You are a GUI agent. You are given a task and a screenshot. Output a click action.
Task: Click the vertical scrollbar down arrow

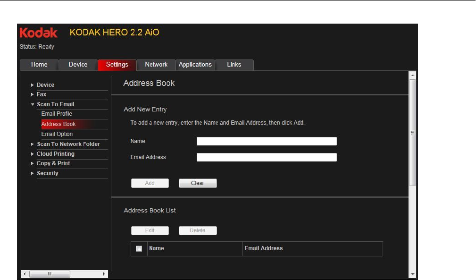(413, 274)
